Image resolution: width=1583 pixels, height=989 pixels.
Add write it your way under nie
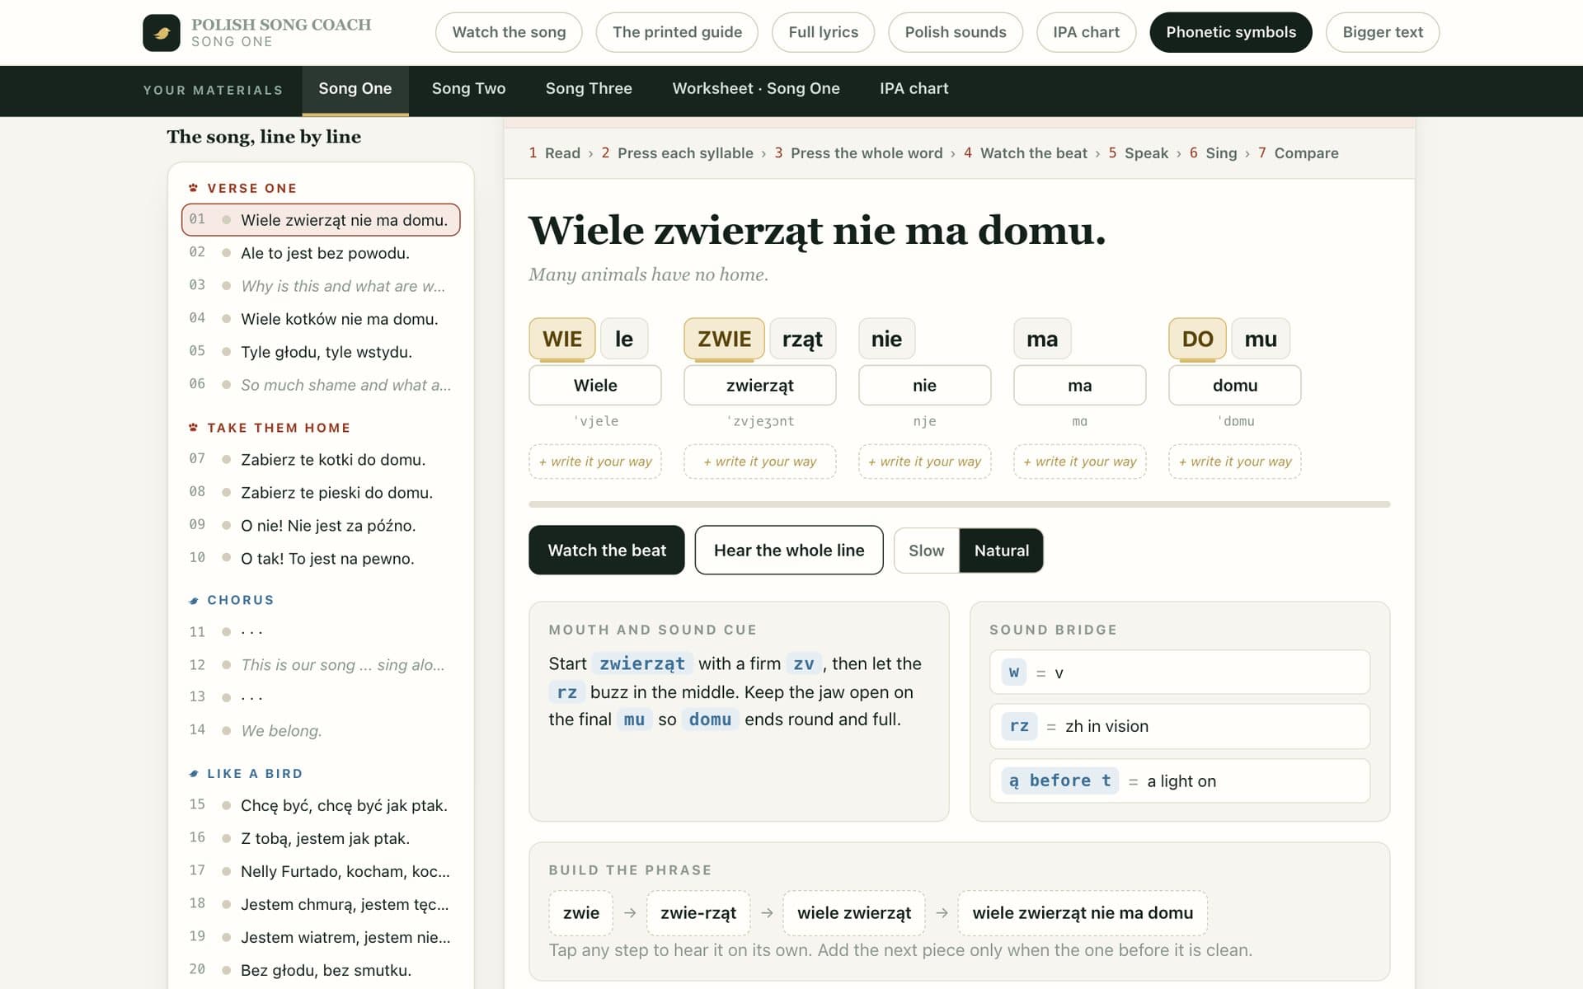point(924,462)
